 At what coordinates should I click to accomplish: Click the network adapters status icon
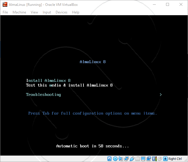tap(126, 159)
